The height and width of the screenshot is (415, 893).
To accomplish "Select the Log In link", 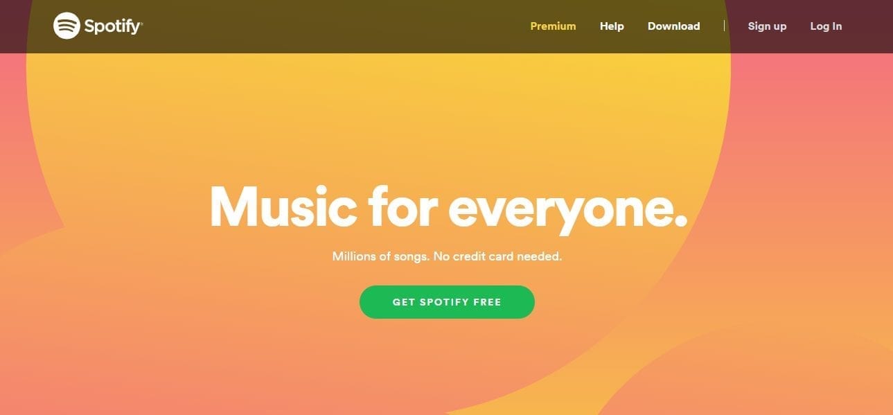I will point(826,26).
